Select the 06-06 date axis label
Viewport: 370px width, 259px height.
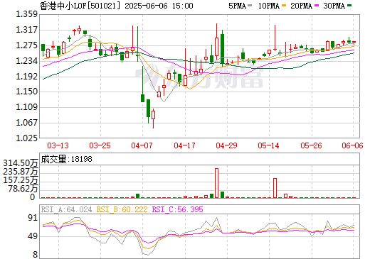pos(352,145)
